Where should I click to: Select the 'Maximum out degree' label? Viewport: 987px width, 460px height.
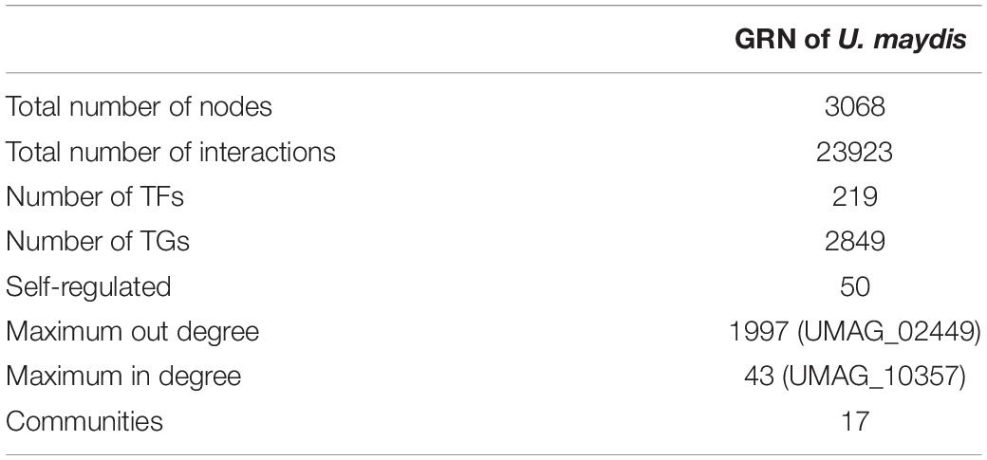point(132,332)
